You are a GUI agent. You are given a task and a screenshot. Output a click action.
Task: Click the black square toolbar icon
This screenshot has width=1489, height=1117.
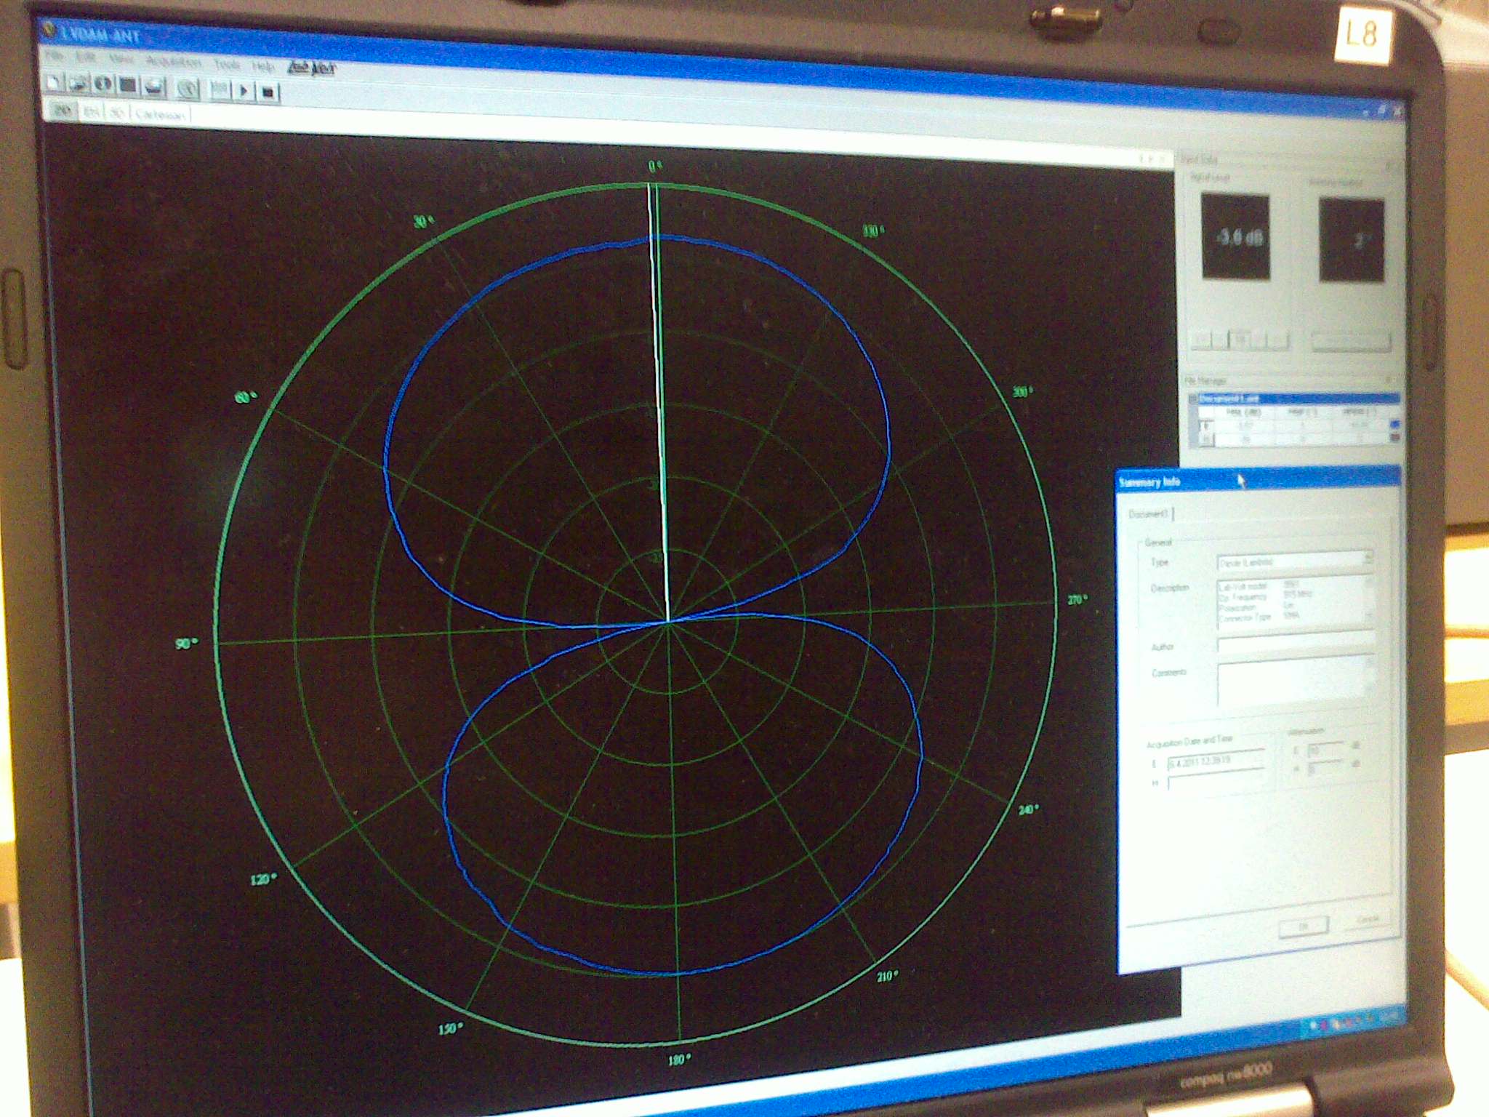[x=128, y=86]
